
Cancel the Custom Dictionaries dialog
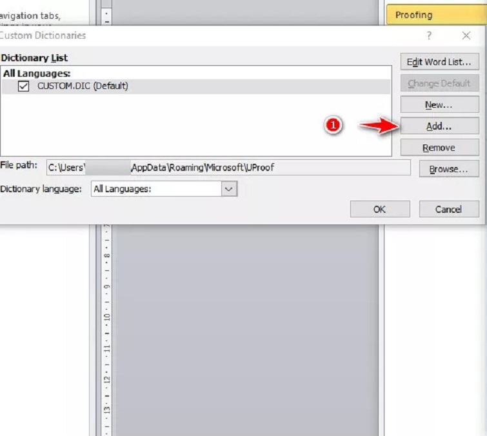[x=449, y=209]
